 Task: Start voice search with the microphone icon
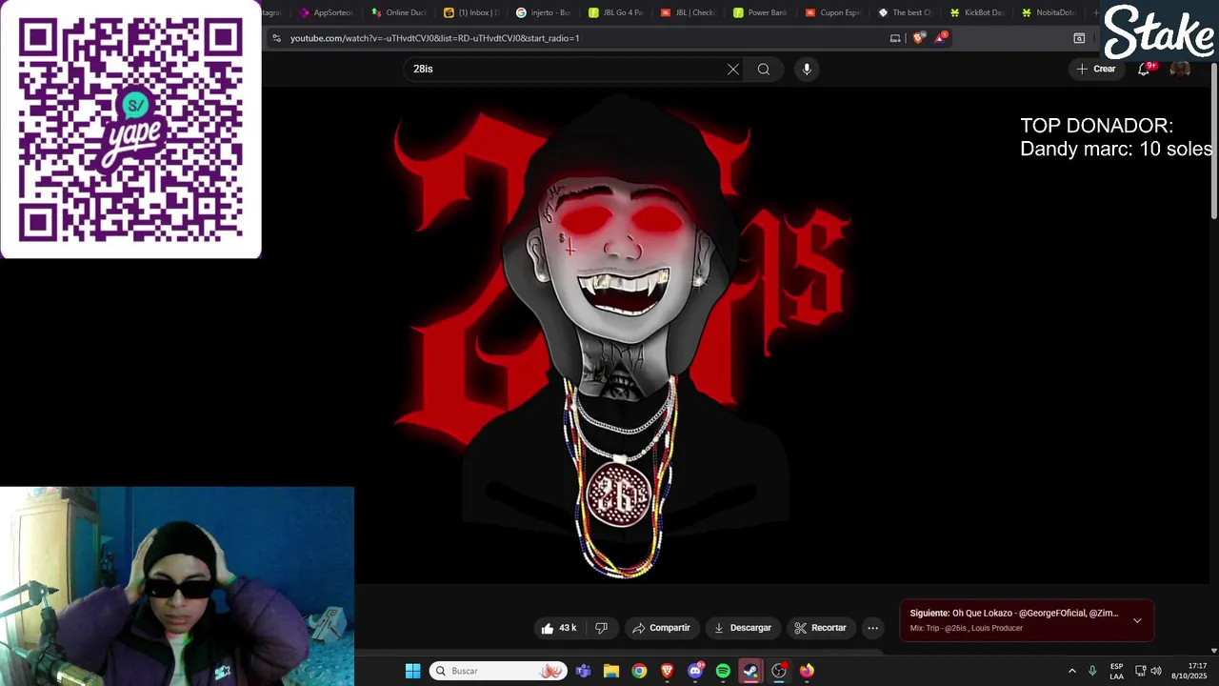coord(807,69)
